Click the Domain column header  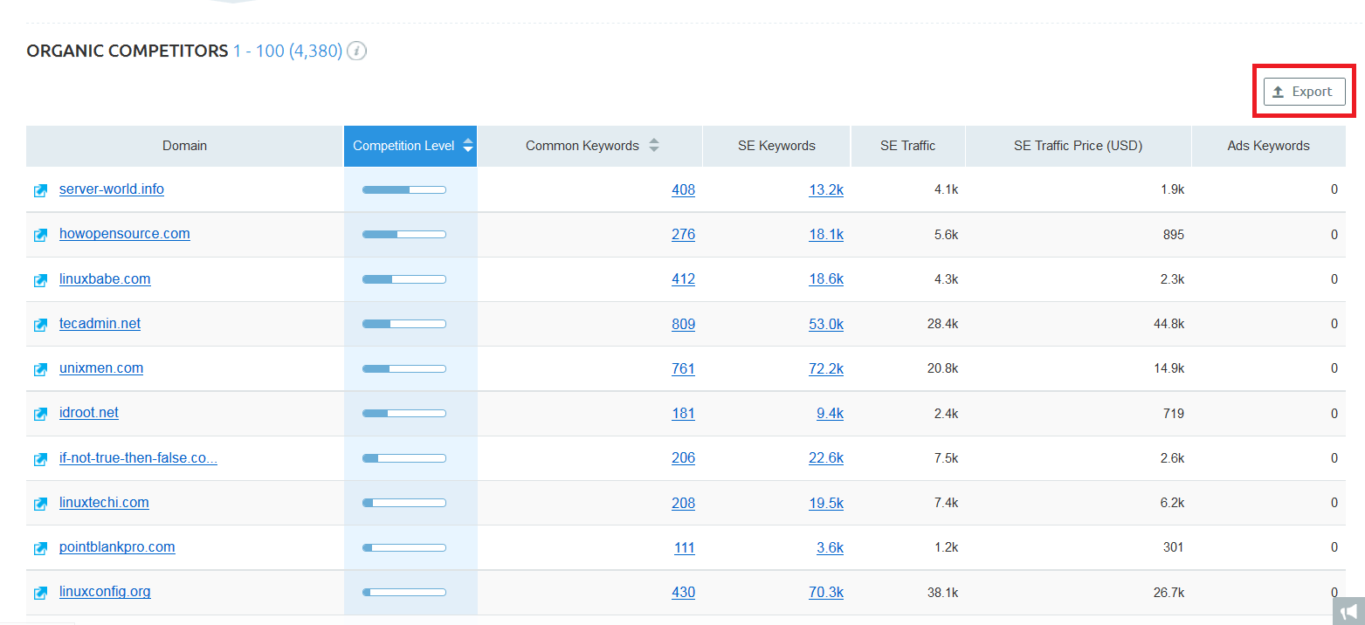pos(185,146)
